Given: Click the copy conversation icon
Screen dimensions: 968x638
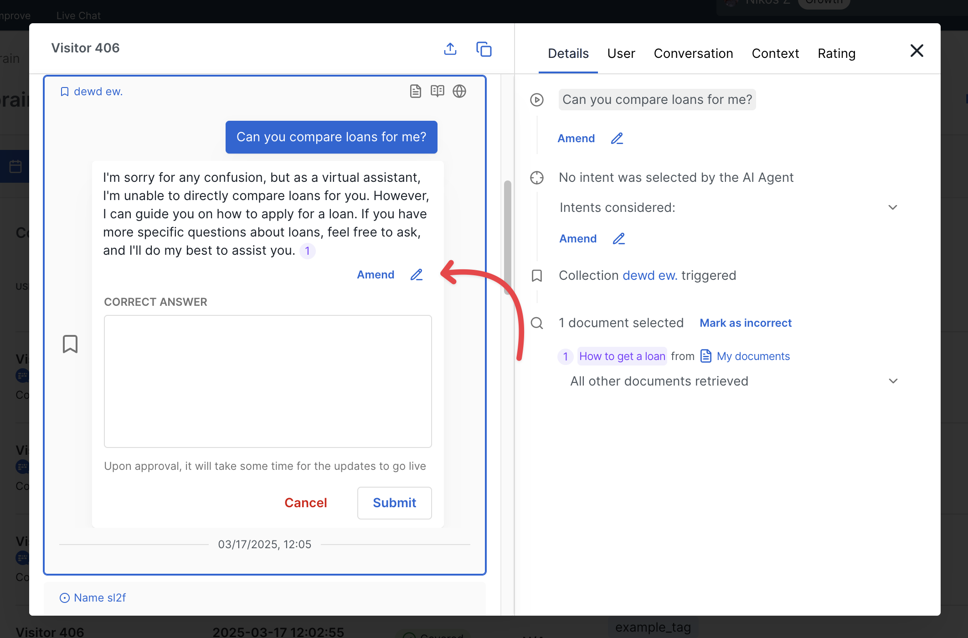Looking at the screenshot, I should (x=484, y=49).
